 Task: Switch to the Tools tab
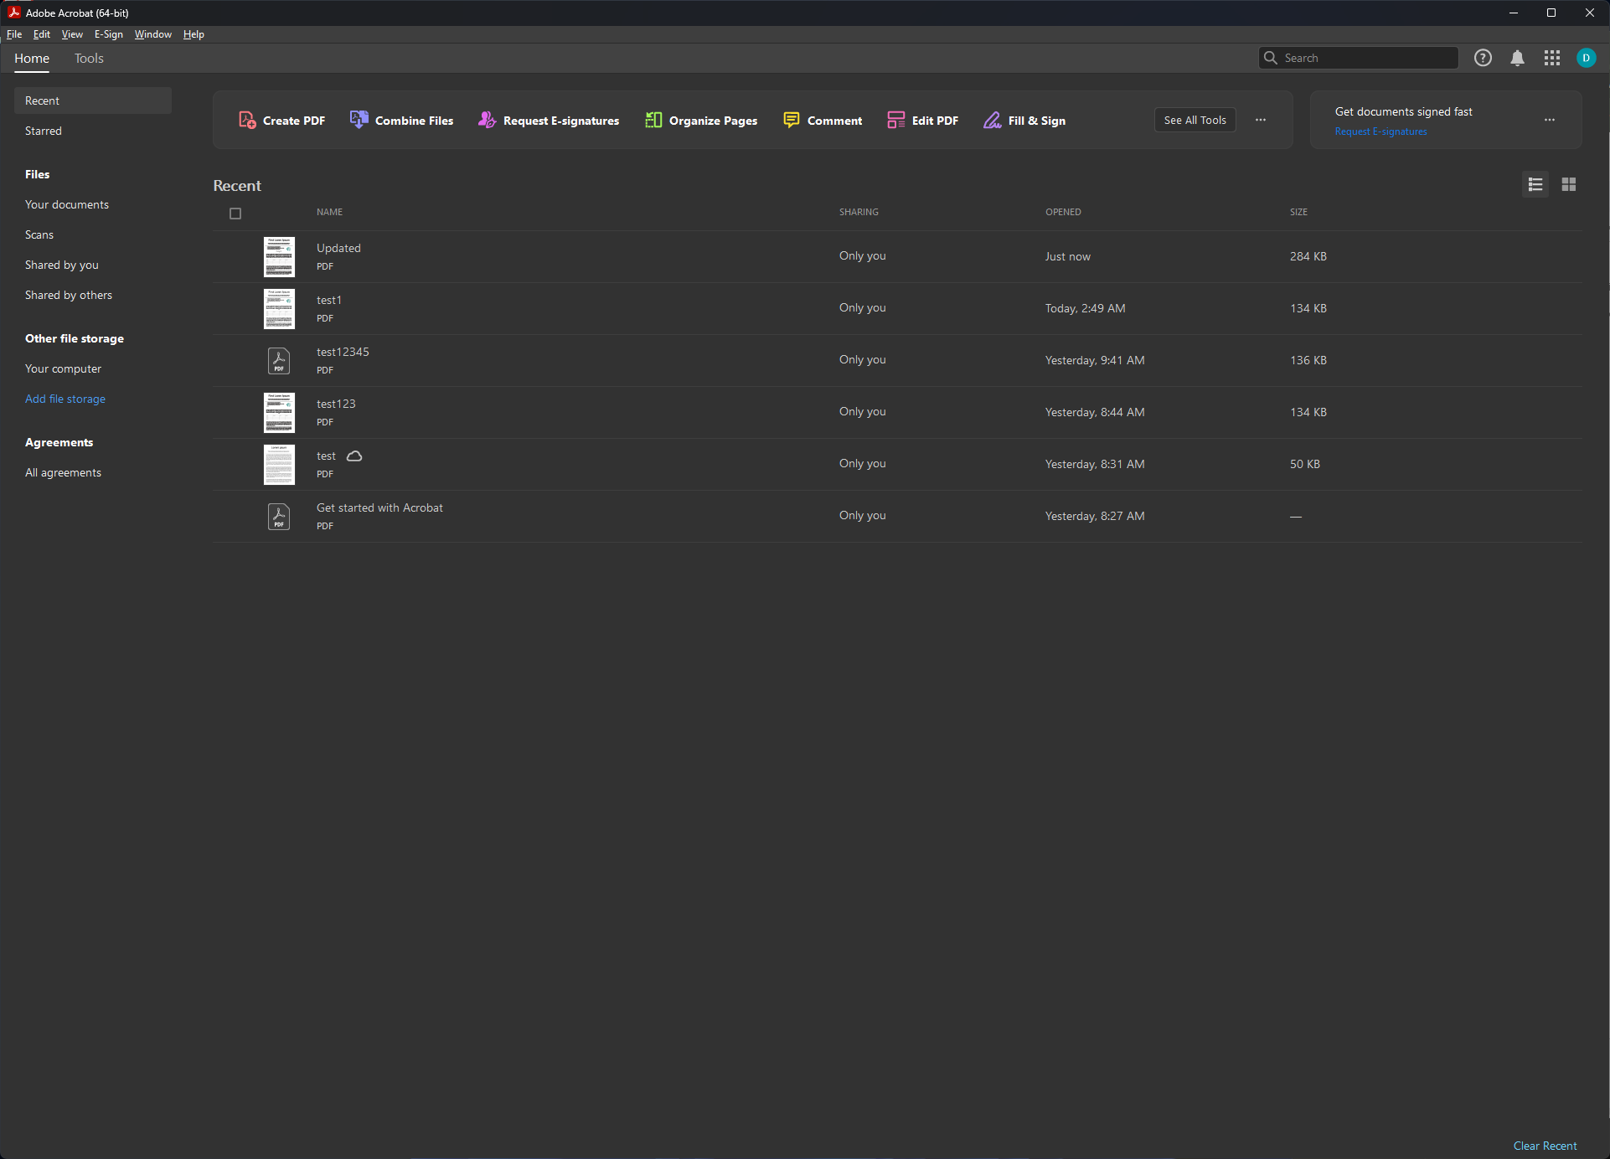pyautogui.click(x=89, y=59)
